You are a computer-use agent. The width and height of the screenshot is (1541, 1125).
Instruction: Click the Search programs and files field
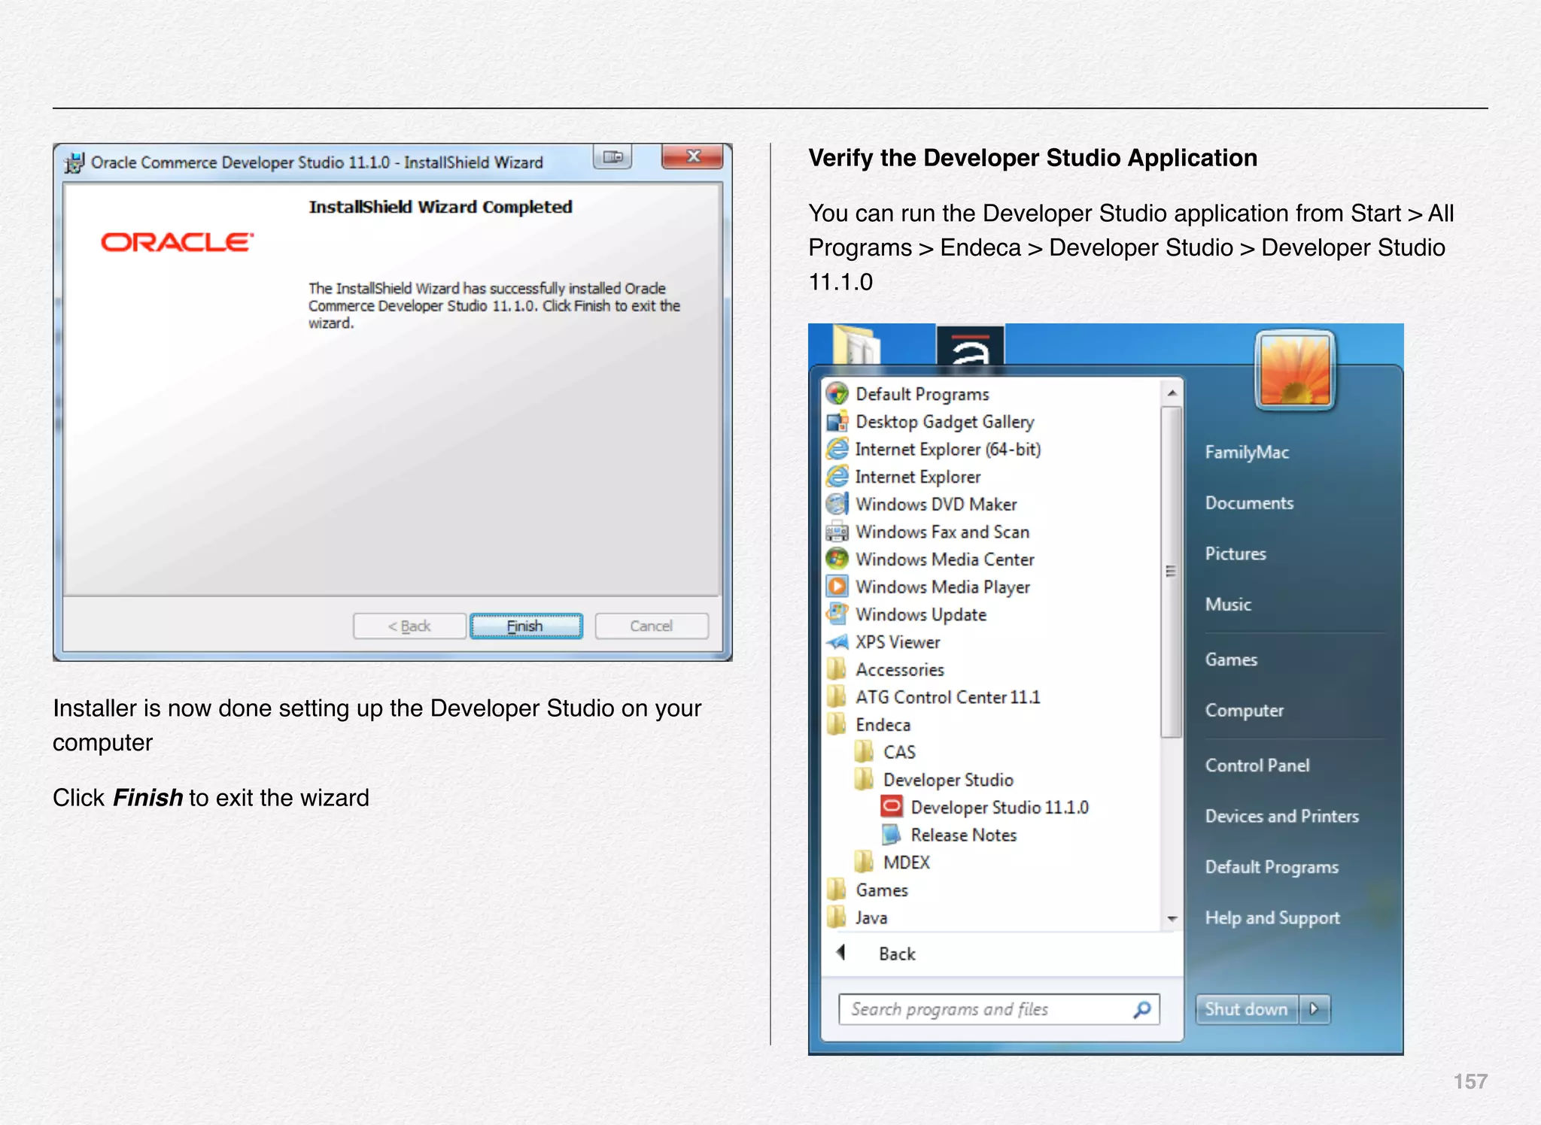(x=999, y=1009)
